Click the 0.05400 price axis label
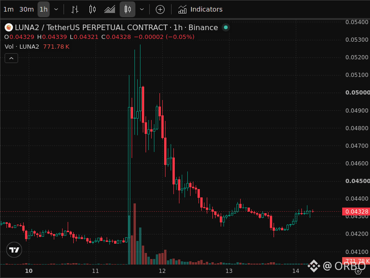Screen dimensions: 370x278 click(x=357, y=22)
